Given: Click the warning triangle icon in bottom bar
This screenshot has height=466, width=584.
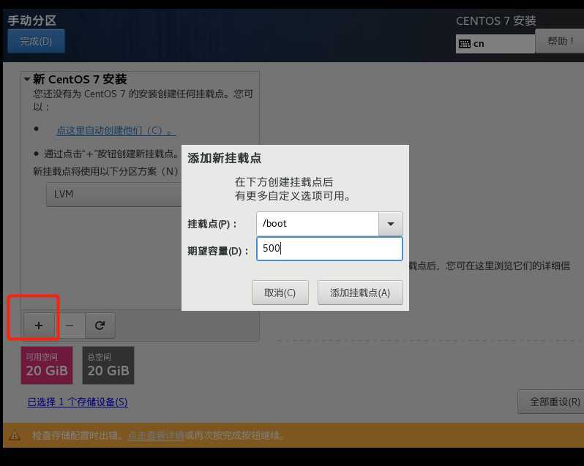Looking at the screenshot, I should click(15, 435).
